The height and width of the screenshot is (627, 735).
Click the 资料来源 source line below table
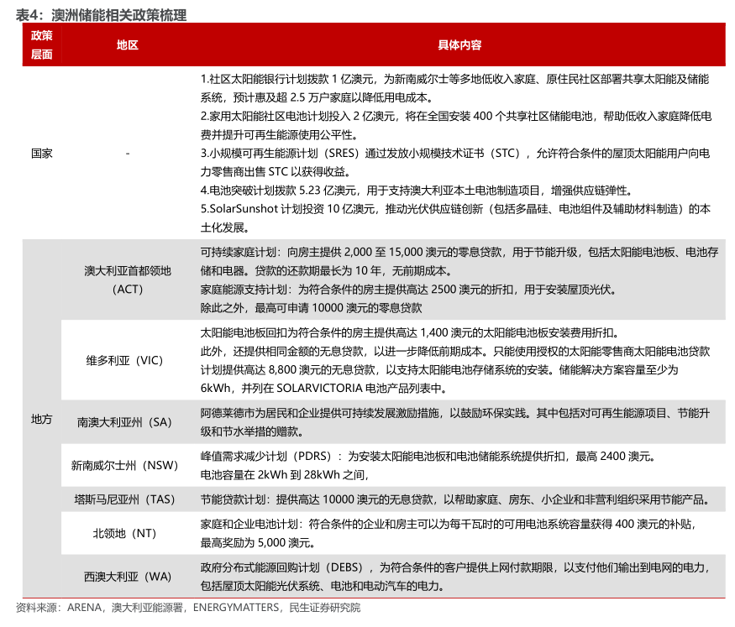188,608
